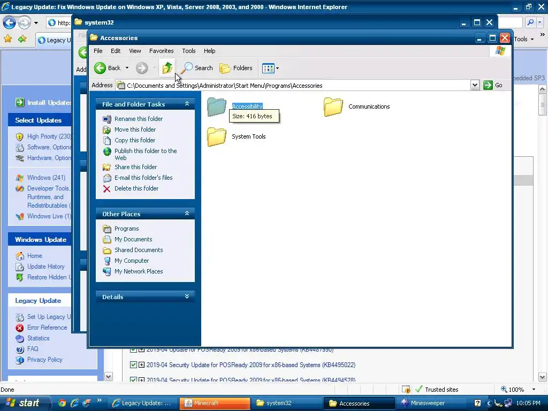The height and width of the screenshot is (411, 548).
Task: Open the FAQ link
Action: coord(33,349)
